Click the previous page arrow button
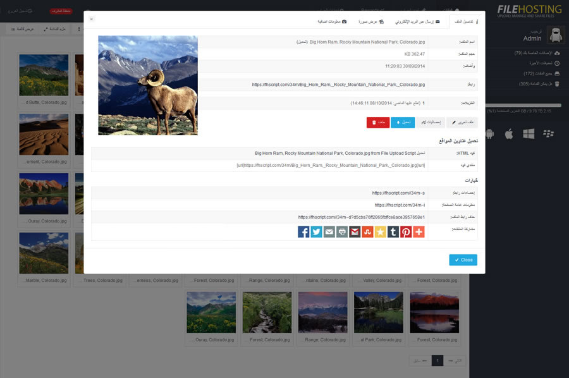This screenshot has width=569, height=378. coord(420,360)
